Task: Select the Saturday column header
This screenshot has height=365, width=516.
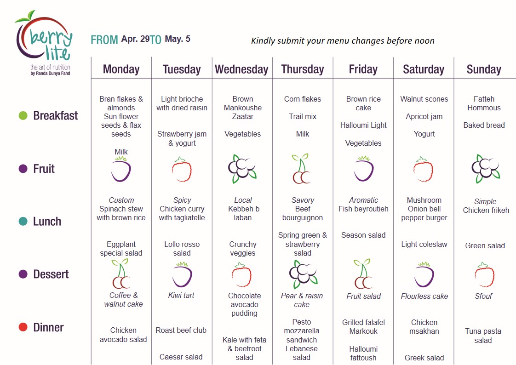Action: [424, 69]
